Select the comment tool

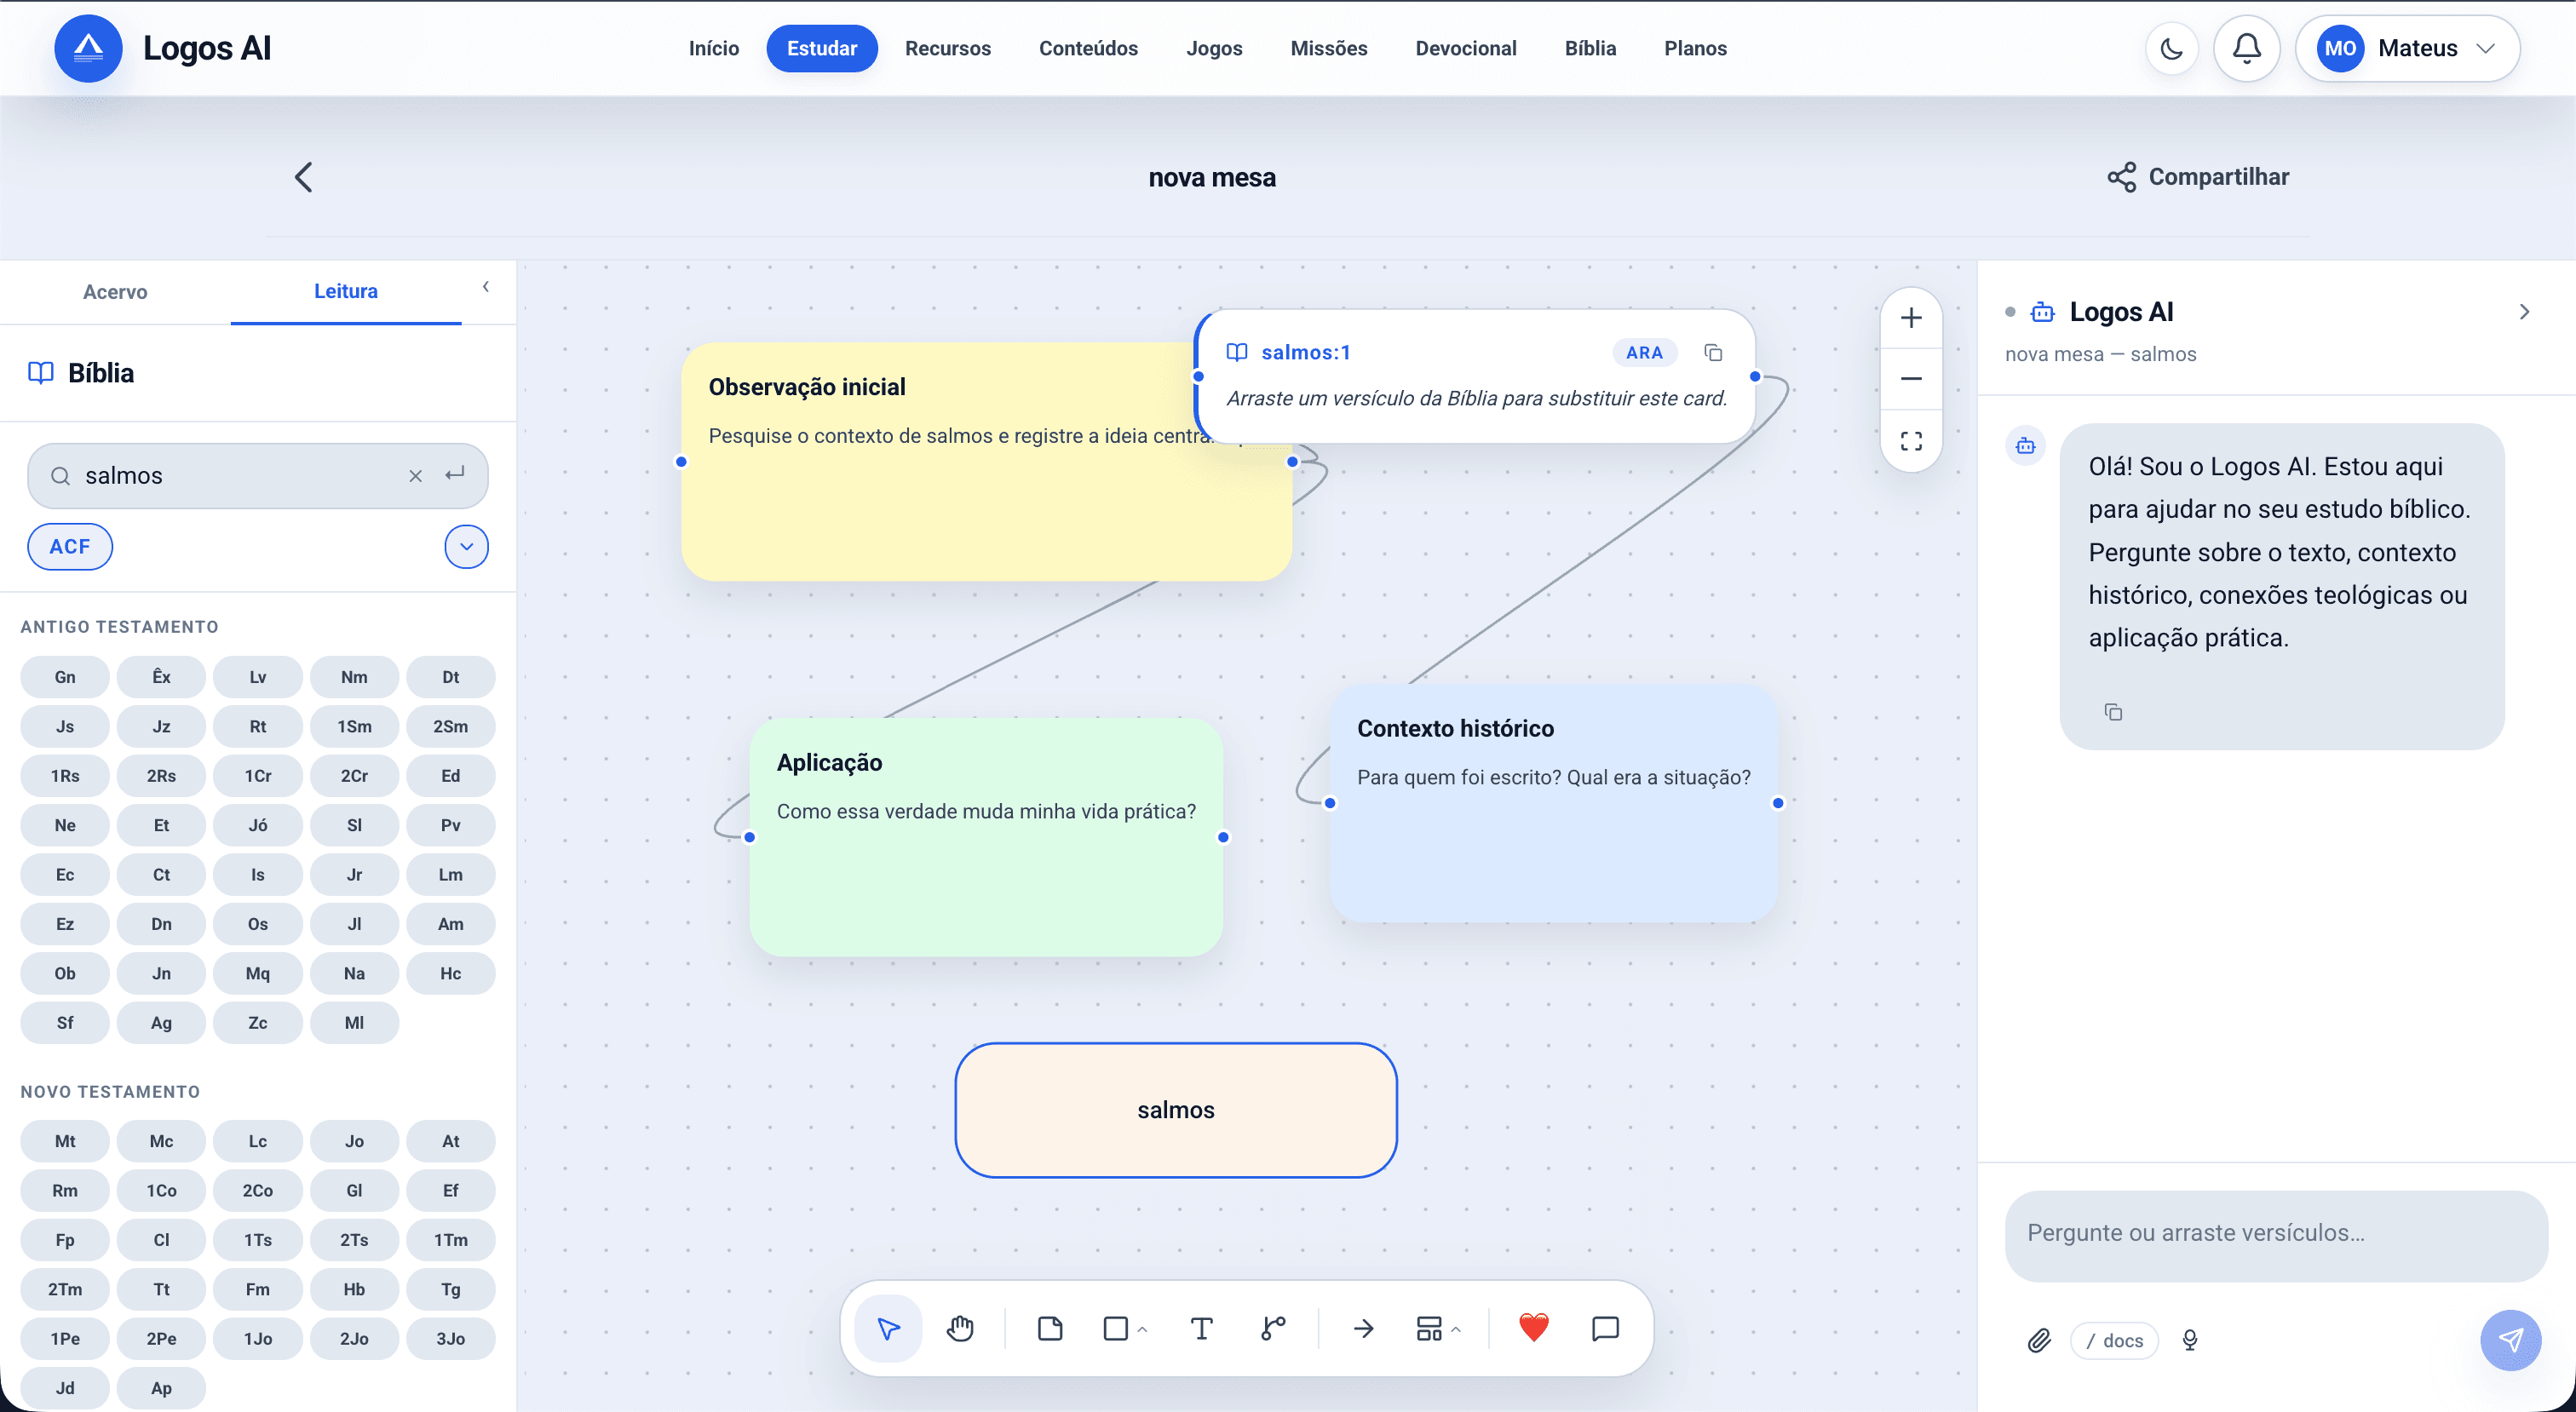point(1605,1328)
